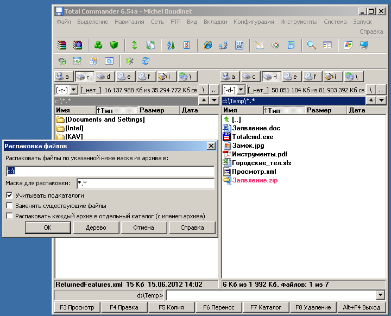Screen dimensions: 391x316
Task: Open the Навигация menu
Action: [129, 22]
